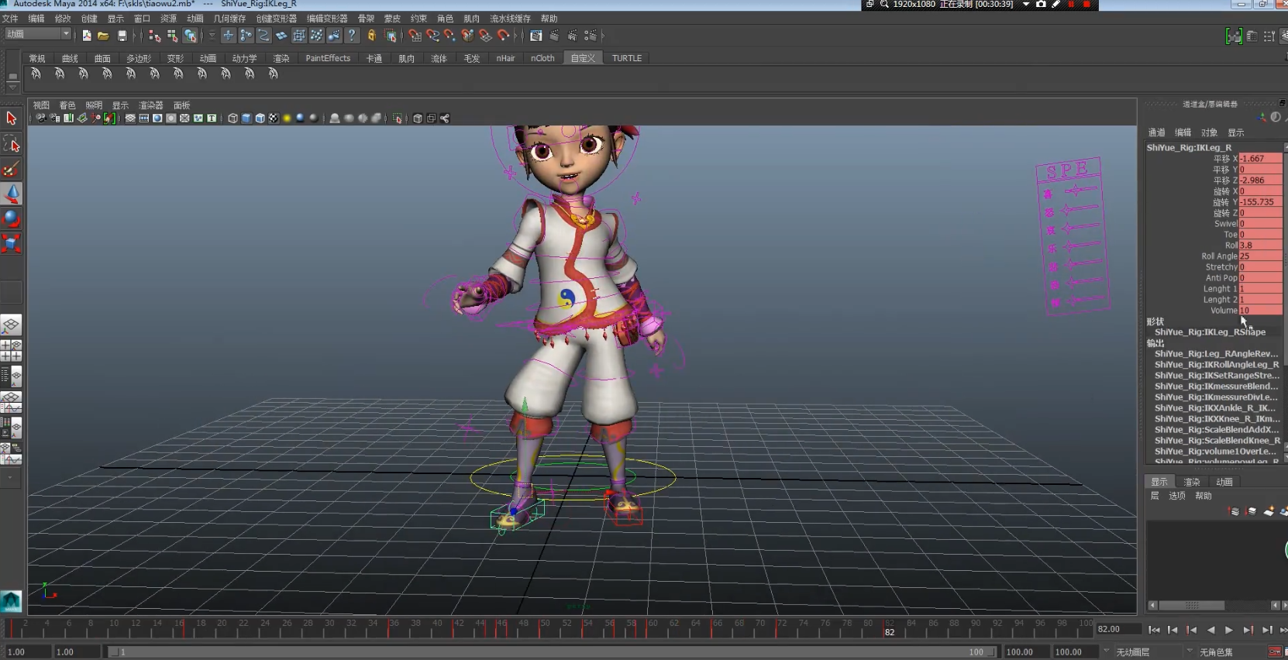
Task: Switch to the nCloth shelf tab
Action: tap(542, 58)
